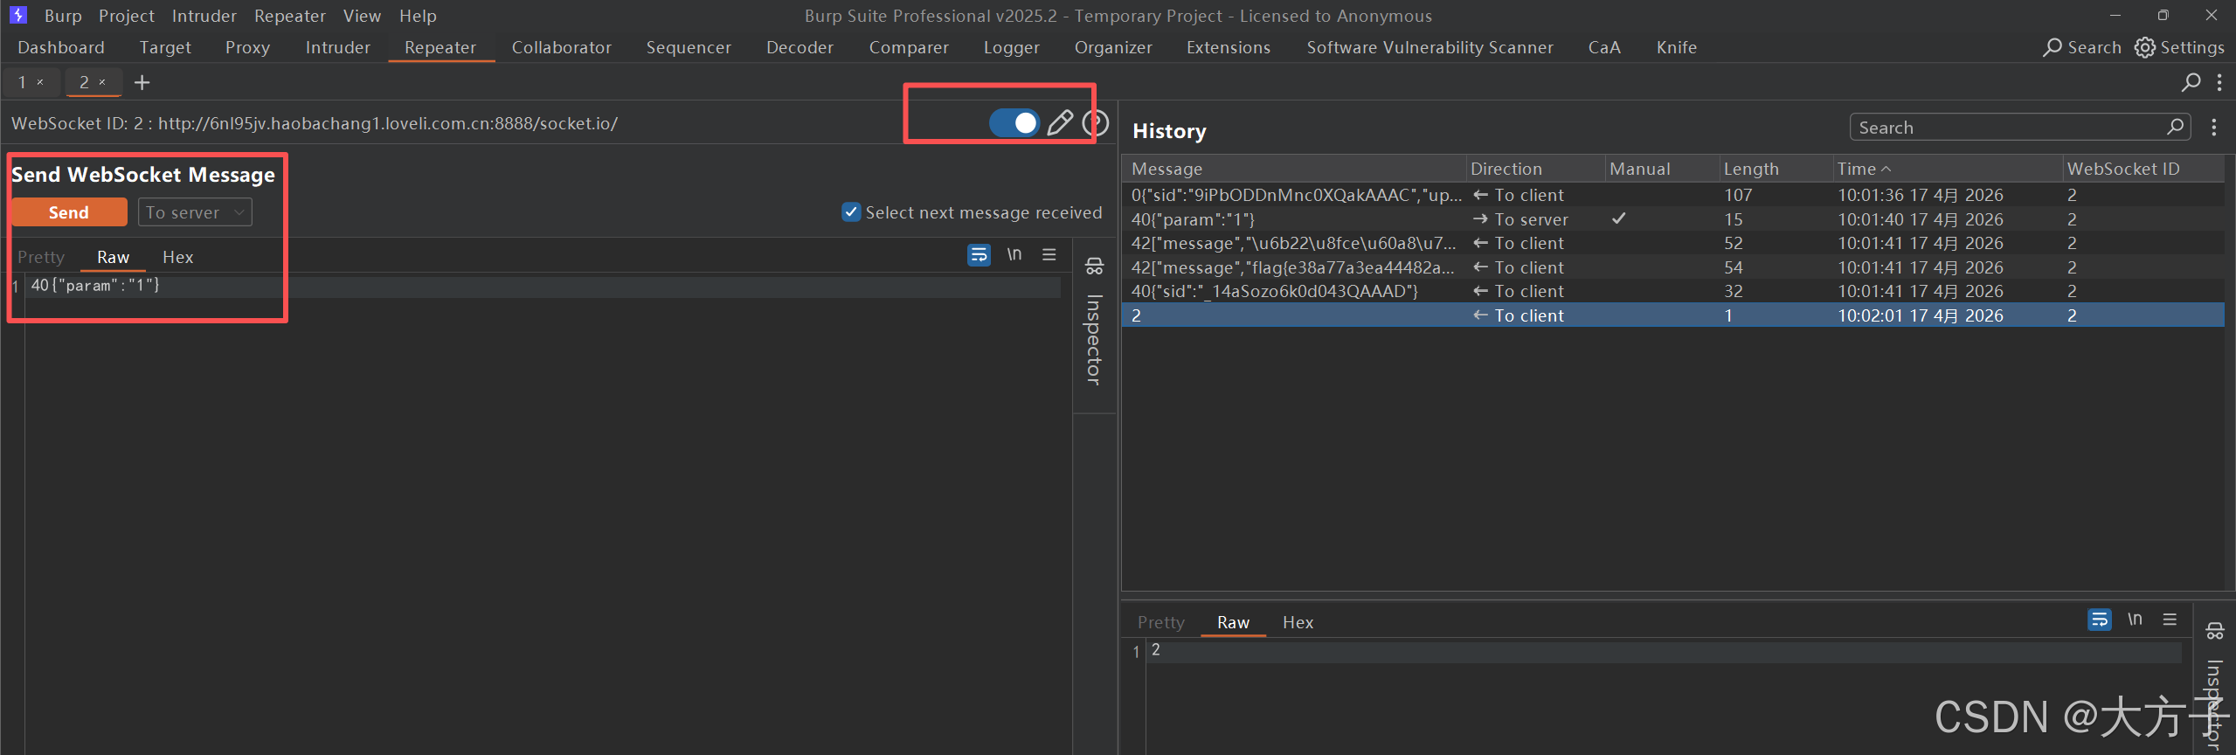Close Repeater tab 2
The height and width of the screenshot is (755, 2236).
point(102,82)
